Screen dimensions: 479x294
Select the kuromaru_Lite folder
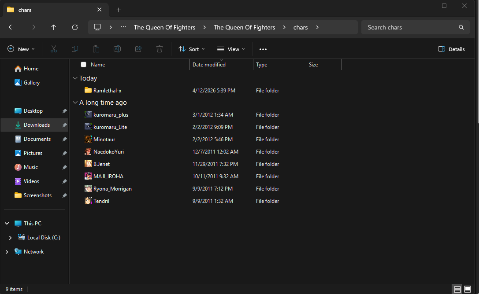coord(110,127)
